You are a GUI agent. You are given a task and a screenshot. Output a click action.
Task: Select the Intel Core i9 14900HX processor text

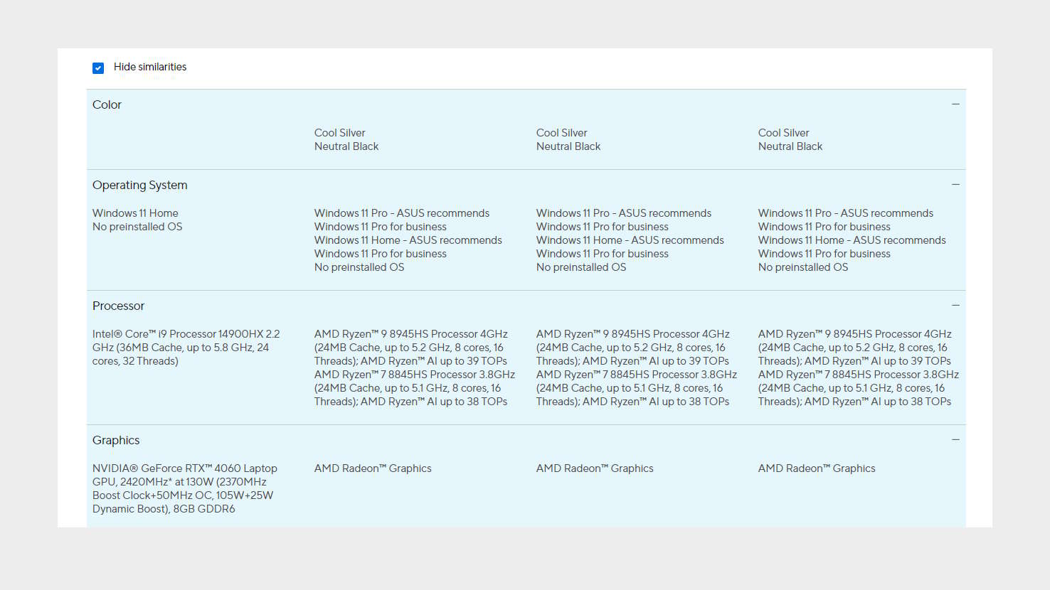[186, 348]
